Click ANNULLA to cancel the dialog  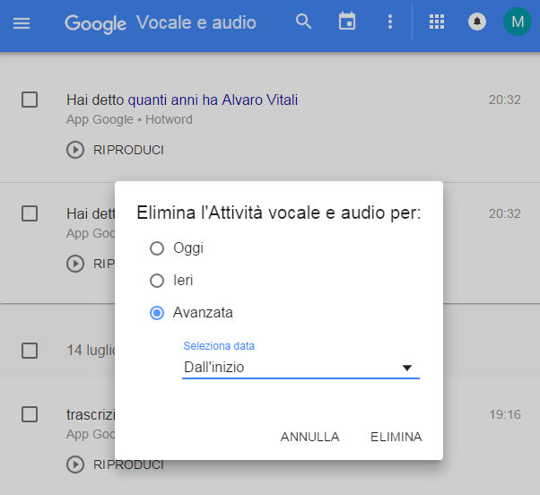(x=310, y=437)
